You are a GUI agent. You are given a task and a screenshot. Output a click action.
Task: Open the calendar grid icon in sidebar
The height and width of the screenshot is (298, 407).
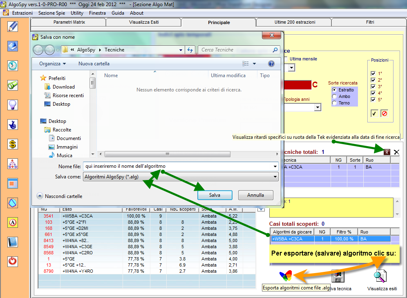[12, 183]
